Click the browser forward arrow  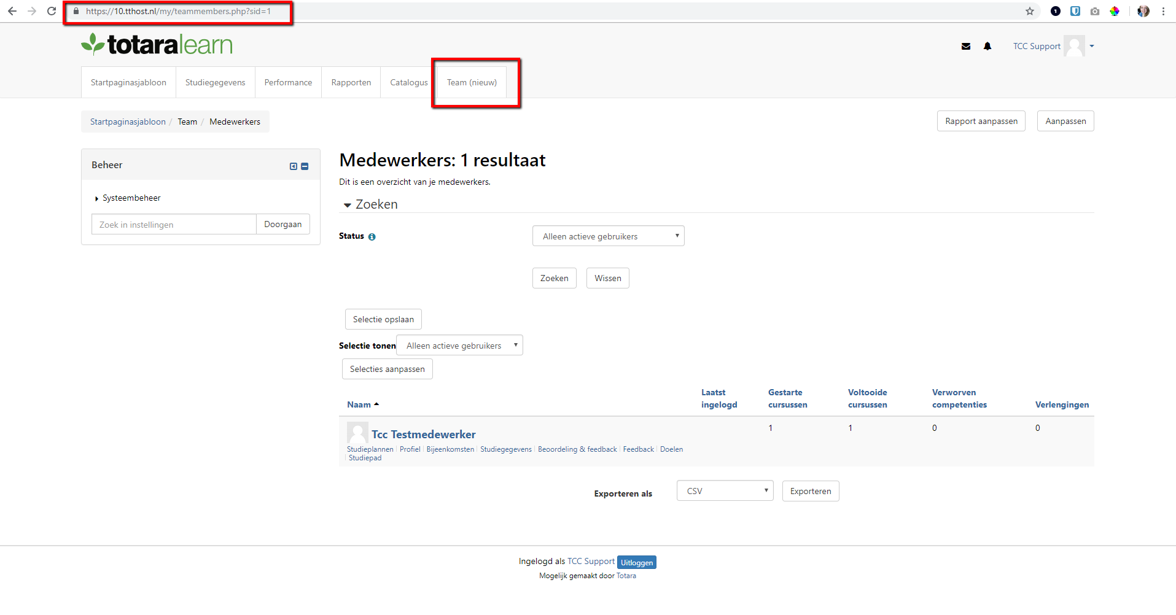point(32,11)
